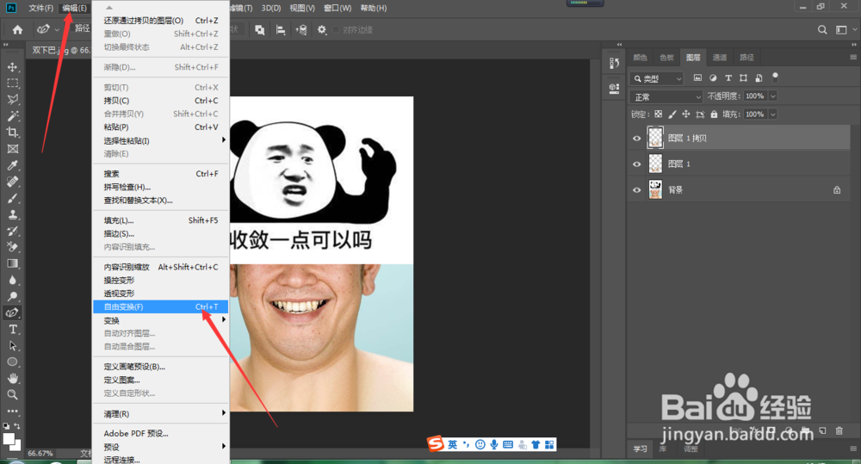Open the 文件(F) menu
The width and height of the screenshot is (861, 464).
click(40, 9)
